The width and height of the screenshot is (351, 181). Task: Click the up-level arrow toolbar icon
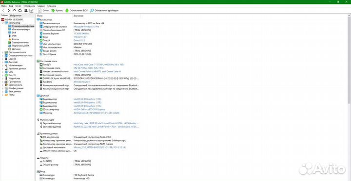pos(14,11)
